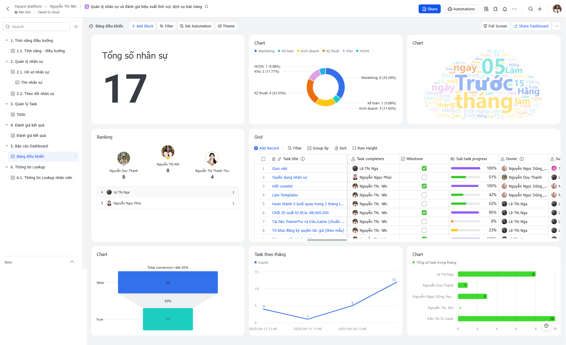Collapse 2. Quản lý nhân sự section

coord(7,61)
